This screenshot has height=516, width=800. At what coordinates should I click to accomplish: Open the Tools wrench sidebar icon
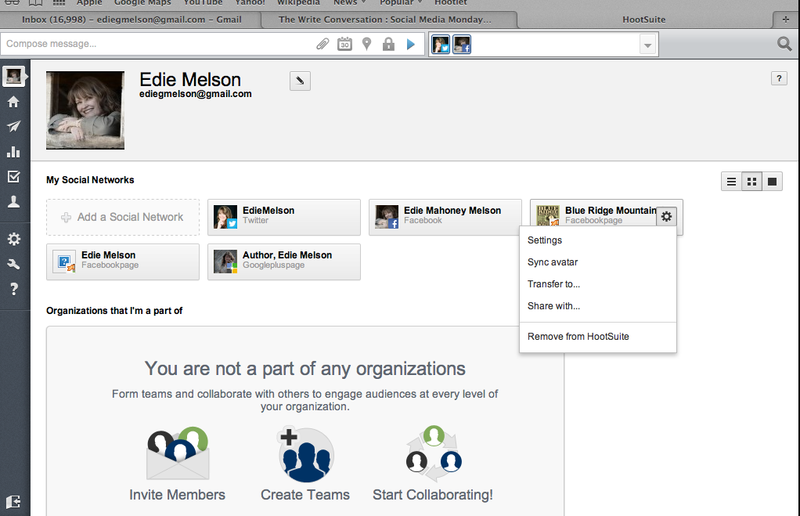click(14, 264)
